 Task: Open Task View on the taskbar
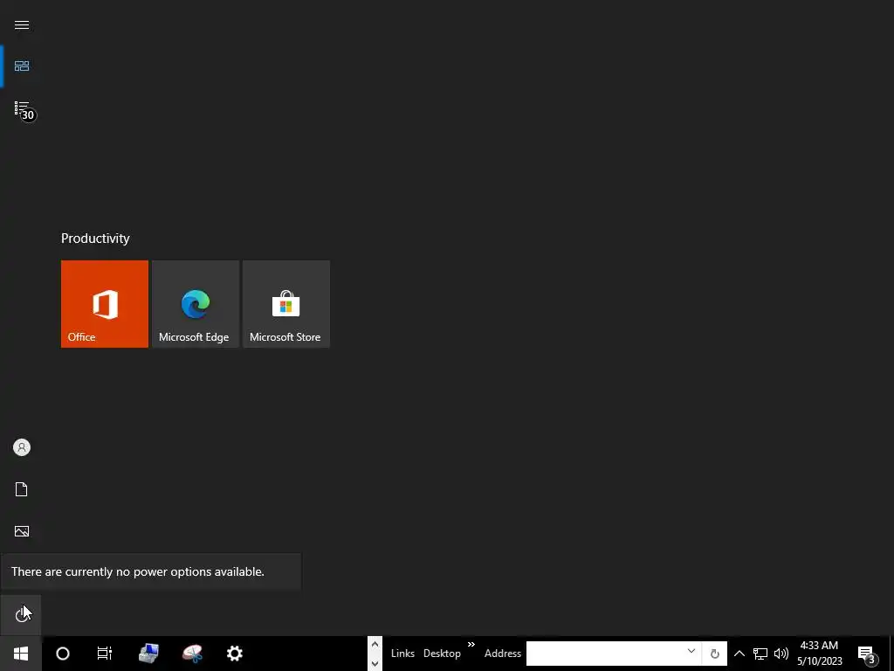pos(105,654)
